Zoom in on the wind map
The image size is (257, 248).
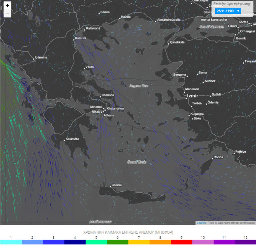pyautogui.click(x=8, y=6)
